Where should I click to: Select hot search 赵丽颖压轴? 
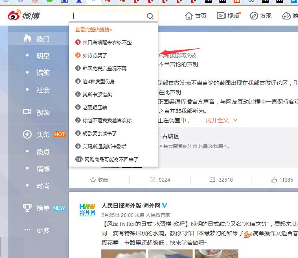click(x=94, y=107)
